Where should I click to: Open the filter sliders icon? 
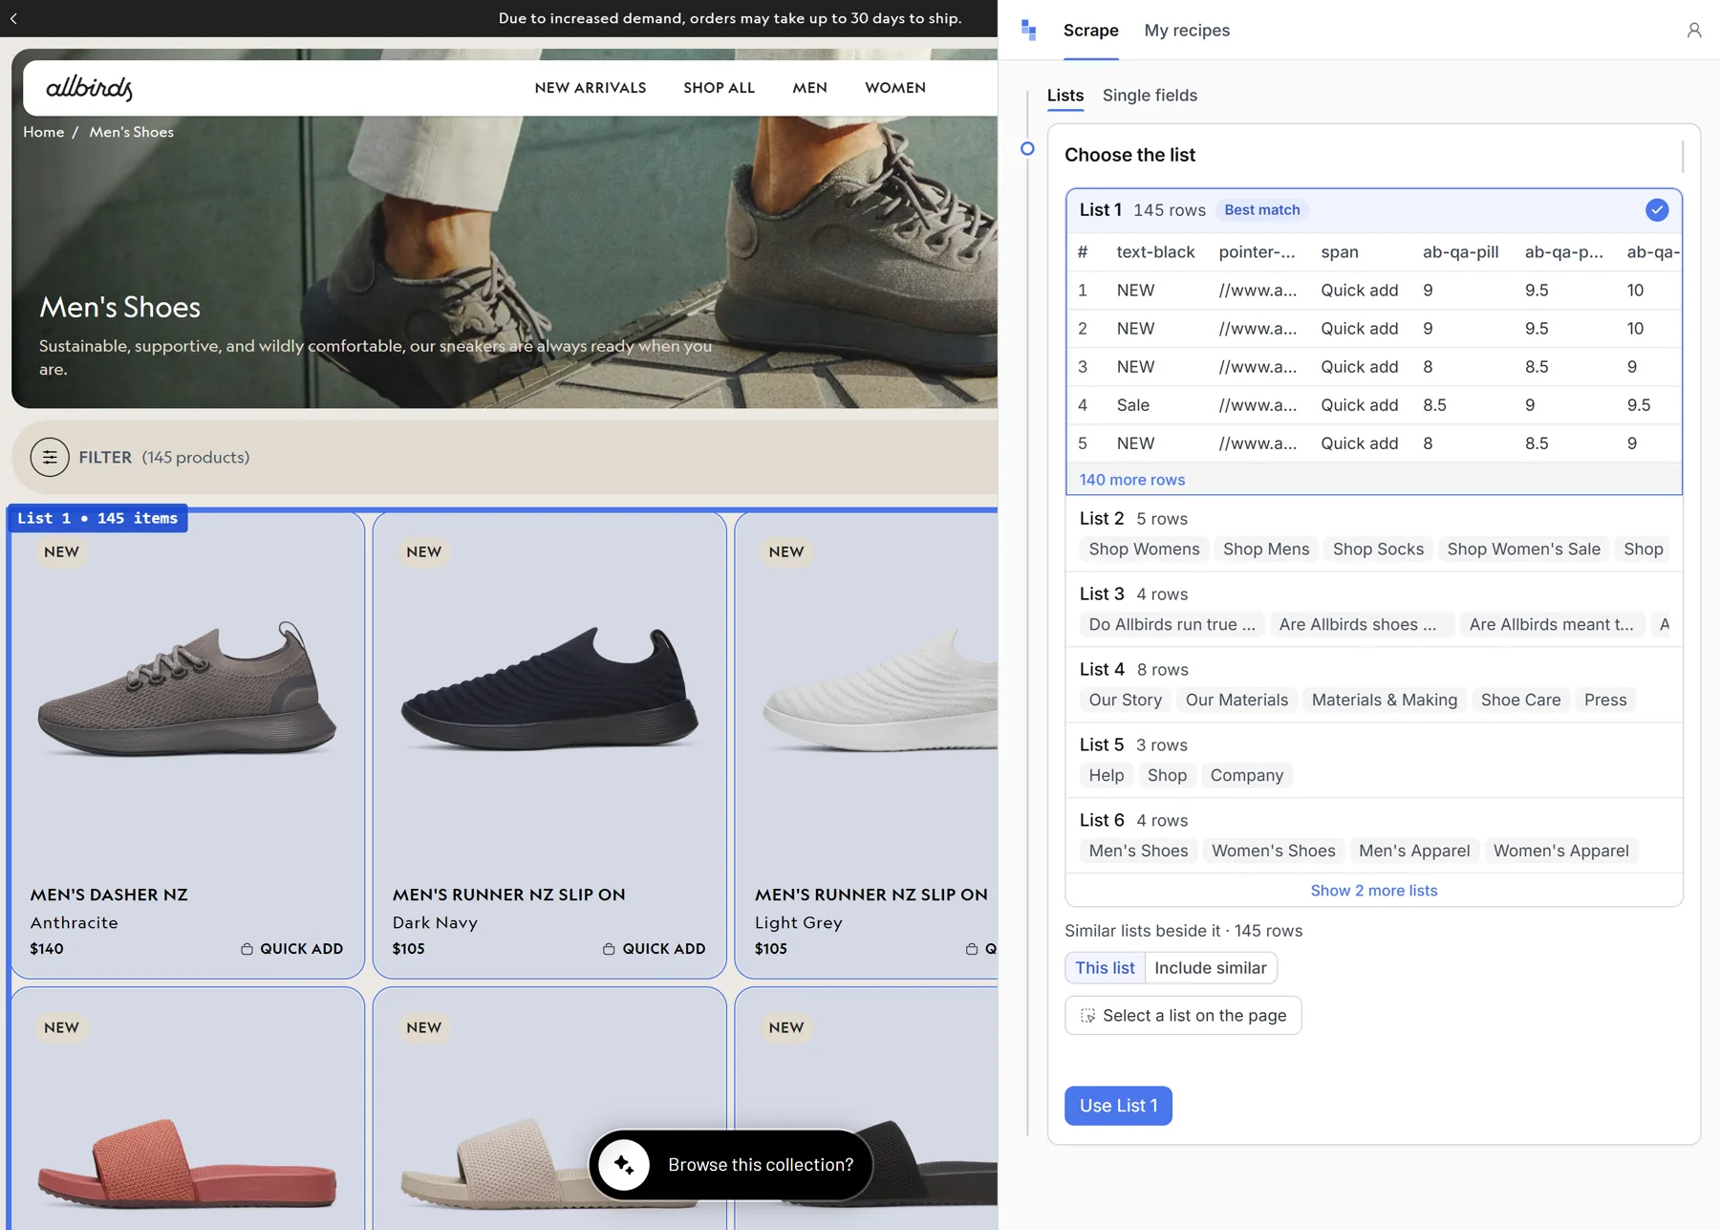[50, 457]
